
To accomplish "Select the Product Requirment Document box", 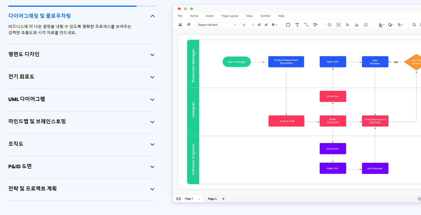I will coord(286,62).
